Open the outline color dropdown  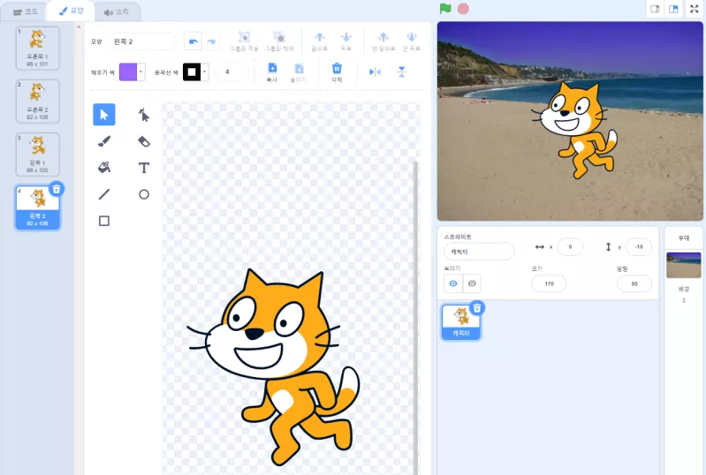tap(204, 72)
